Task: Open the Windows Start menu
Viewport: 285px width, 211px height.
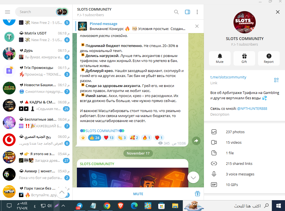Action: 279,206
